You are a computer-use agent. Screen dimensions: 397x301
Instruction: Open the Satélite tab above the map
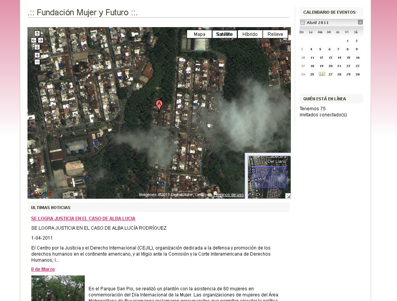[x=224, y=34]
